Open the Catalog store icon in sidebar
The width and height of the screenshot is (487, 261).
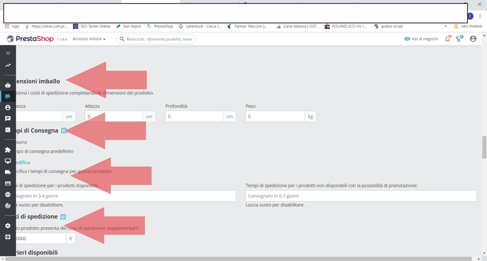coord(8,96)
